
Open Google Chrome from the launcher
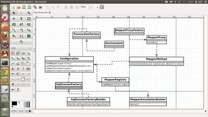tap(5, 72)
